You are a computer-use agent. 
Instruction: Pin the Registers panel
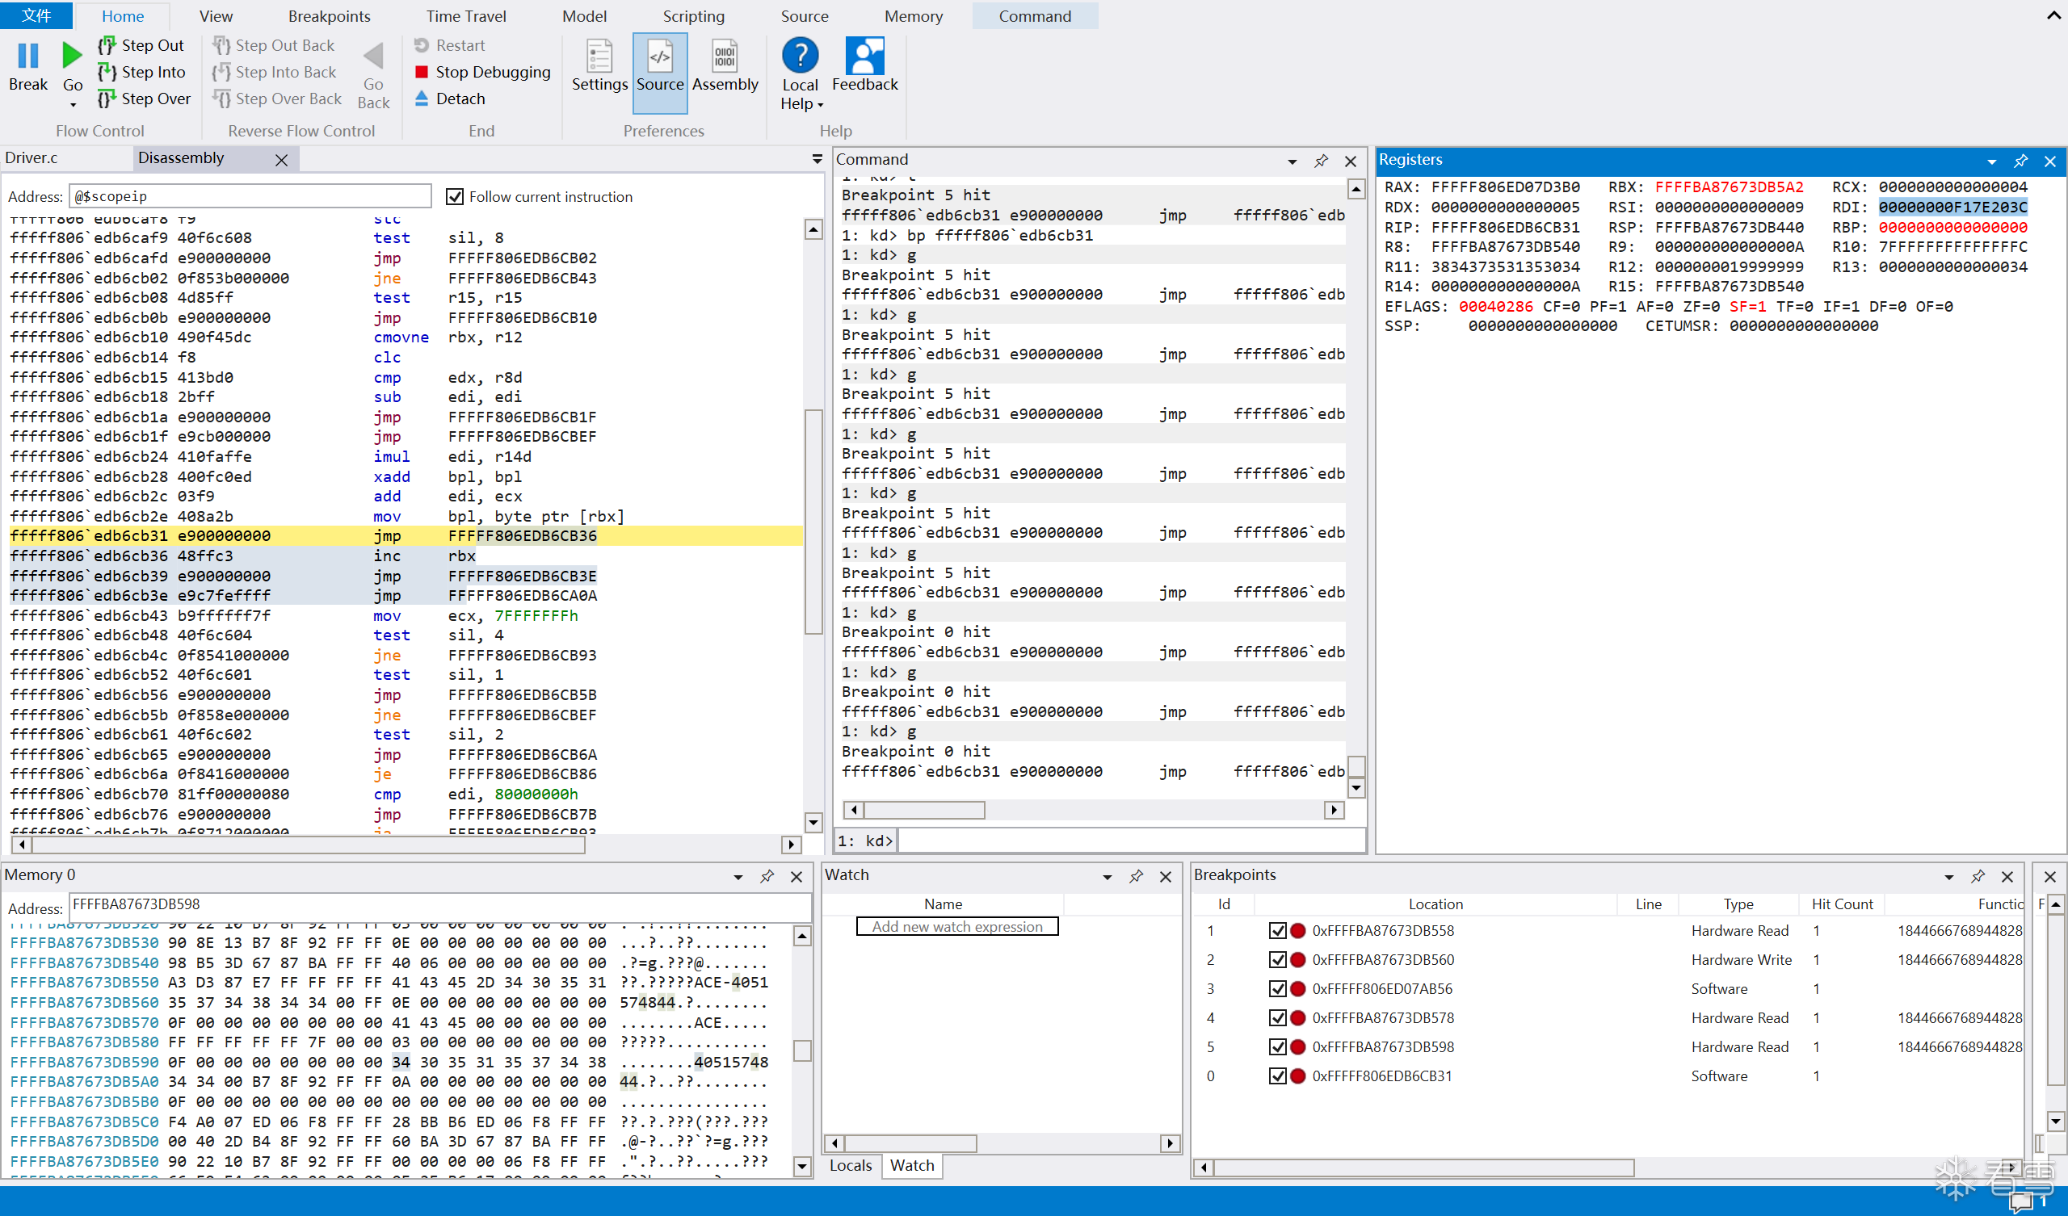(x=2020, y=161)
